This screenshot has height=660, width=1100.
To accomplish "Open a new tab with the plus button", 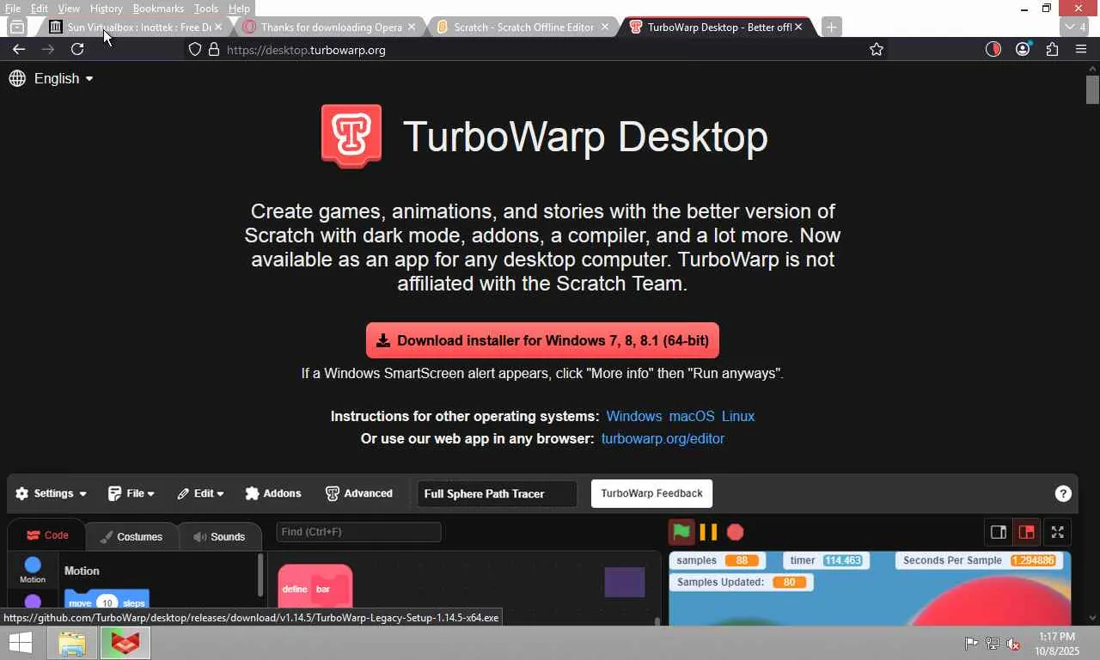I will click(831, 27).
